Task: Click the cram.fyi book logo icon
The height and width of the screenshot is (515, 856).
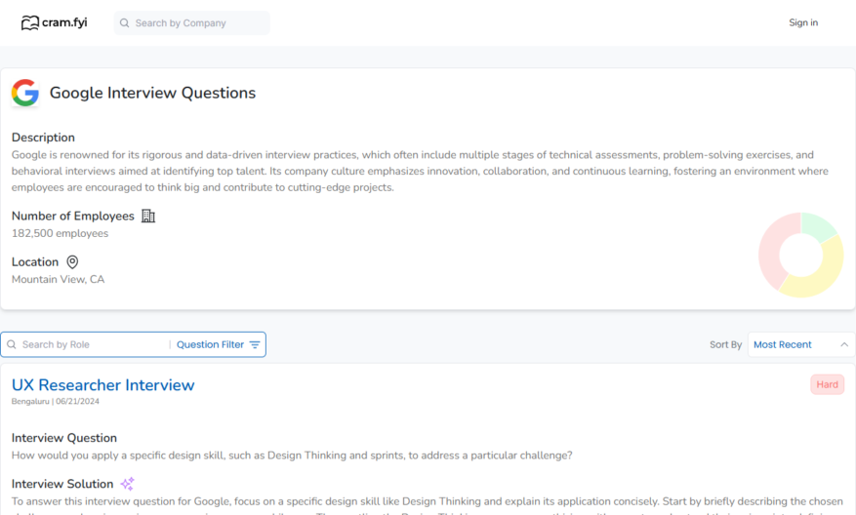Action: point(30,22)
